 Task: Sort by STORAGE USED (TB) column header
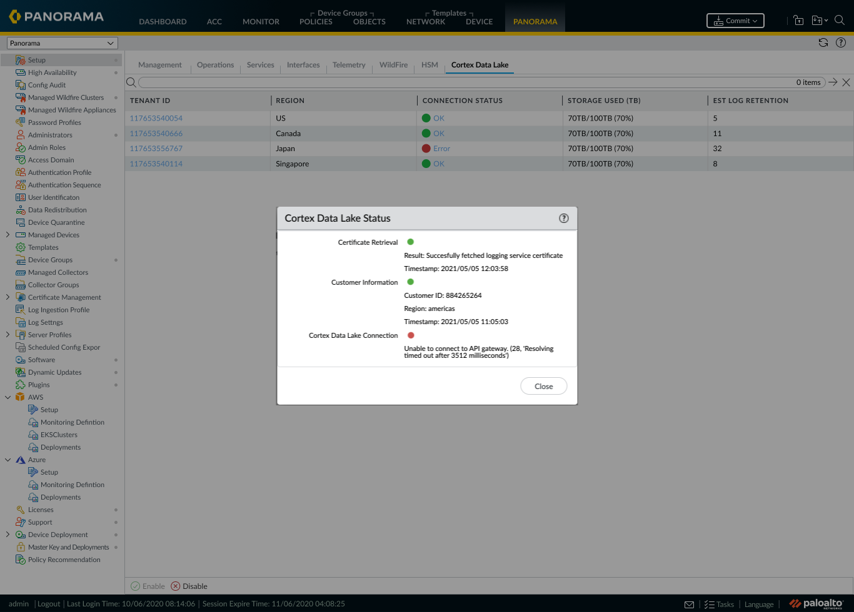click(x=604, y=101)
